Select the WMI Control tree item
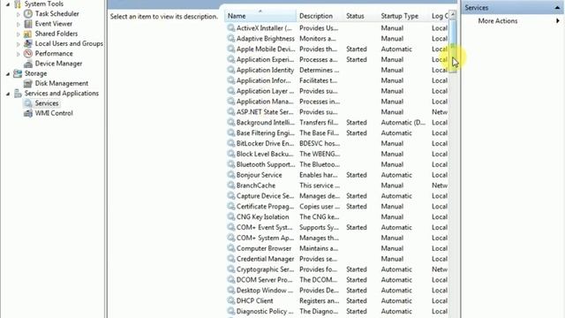565x318 pixels. point(54,113)
